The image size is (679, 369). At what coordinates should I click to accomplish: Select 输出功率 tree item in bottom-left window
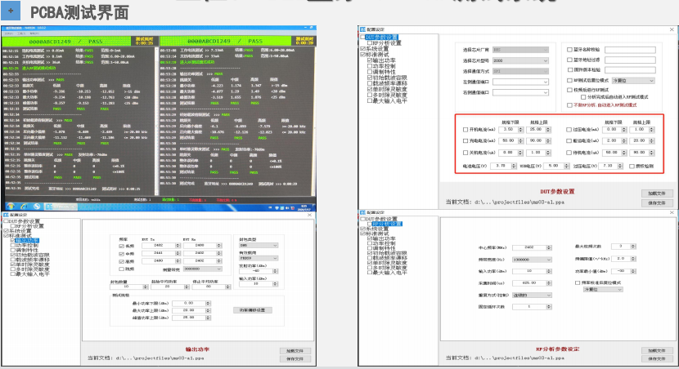pos(27,241)
